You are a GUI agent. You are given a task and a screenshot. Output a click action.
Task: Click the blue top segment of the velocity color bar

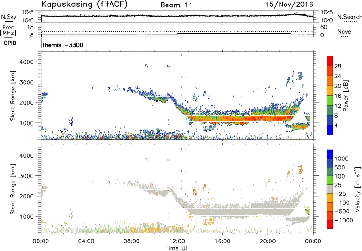(330, 154)
